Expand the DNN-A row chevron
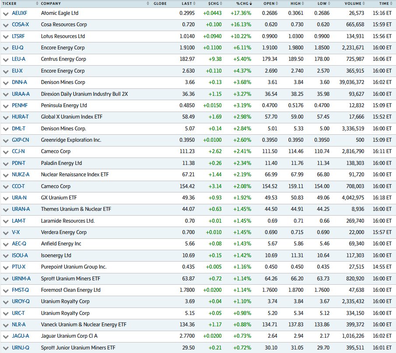 [x=6, y=83]
